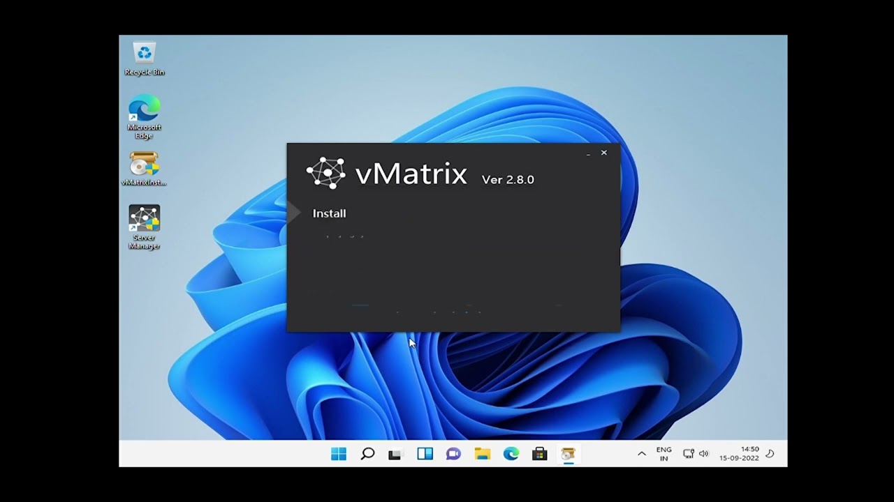This screenshot has height=502, width=894.
Task: Open taskbar Search
Action: (x=367, y=454)
